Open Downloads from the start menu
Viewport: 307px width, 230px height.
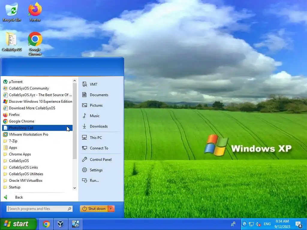[x=101, y=126]
